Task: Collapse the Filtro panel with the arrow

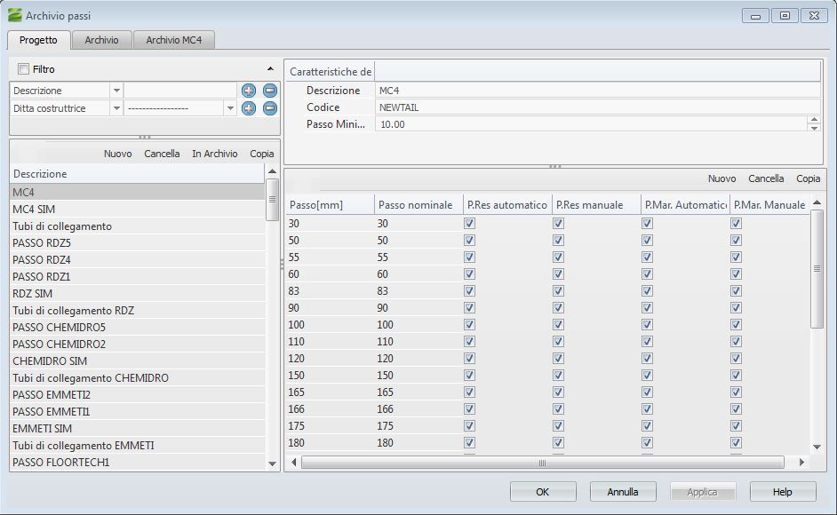Action: (270, 69)
